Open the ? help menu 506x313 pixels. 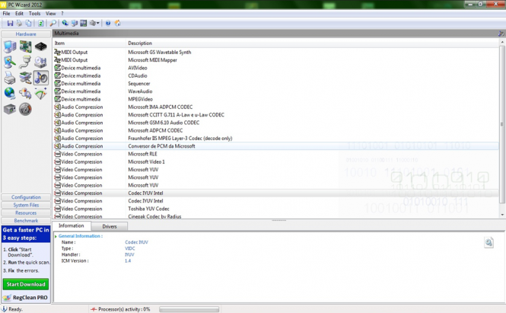[62, 14]
